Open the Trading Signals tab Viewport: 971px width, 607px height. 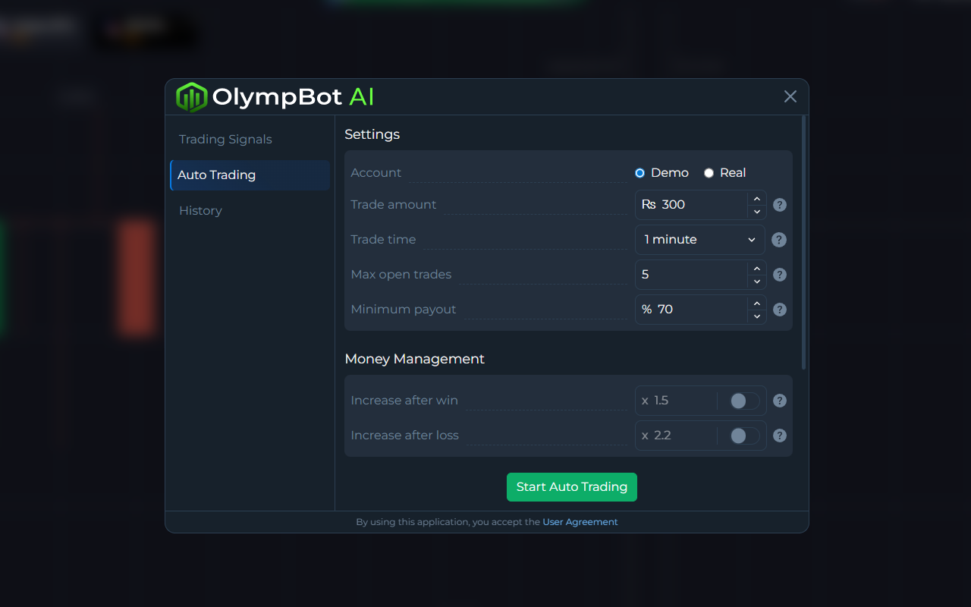pos(250,140)
